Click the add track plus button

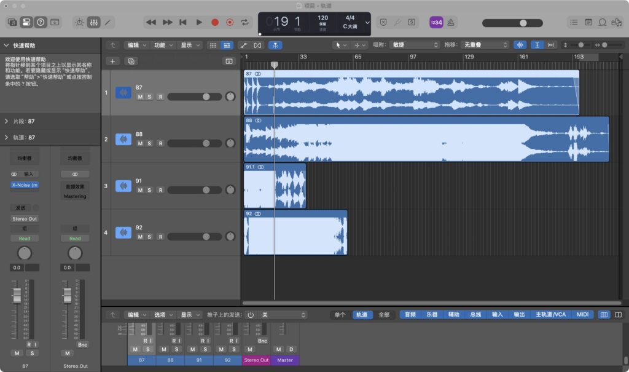112,61
